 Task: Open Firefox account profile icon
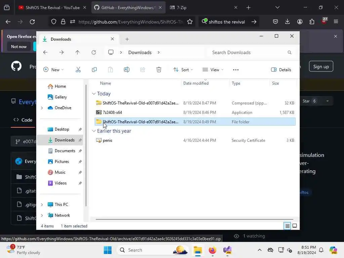point(300,22)
